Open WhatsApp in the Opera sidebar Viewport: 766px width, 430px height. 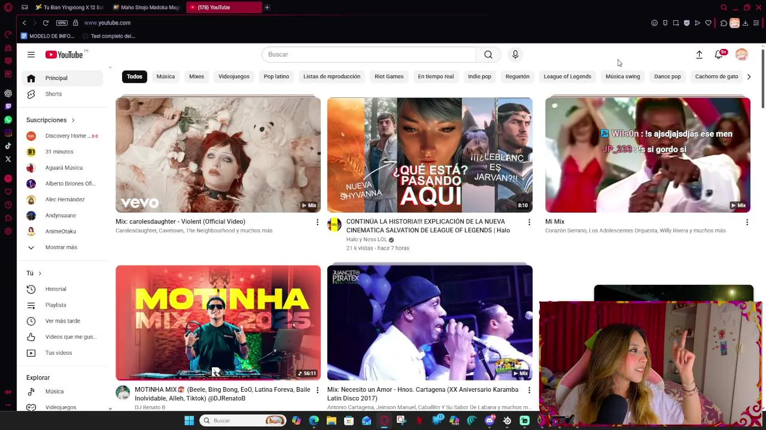[8, 119]
